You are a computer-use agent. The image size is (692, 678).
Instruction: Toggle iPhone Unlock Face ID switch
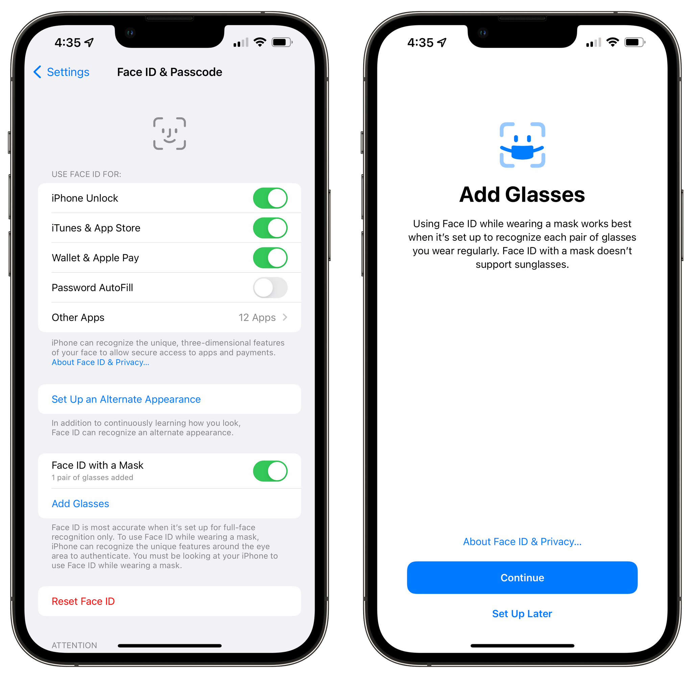coord(271,195)
